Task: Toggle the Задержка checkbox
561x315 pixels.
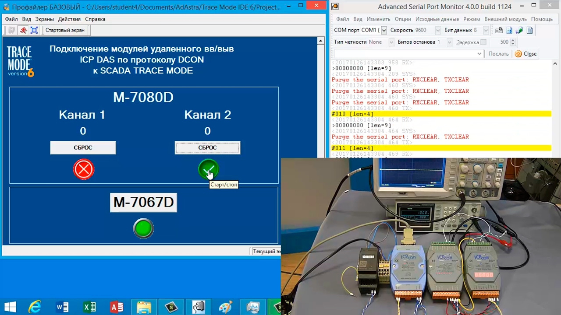Action: click(483, 42)
